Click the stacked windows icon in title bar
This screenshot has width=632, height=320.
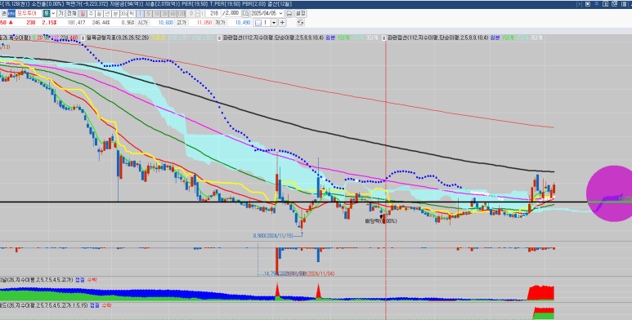pyautogui.click(x=614, y=4)
